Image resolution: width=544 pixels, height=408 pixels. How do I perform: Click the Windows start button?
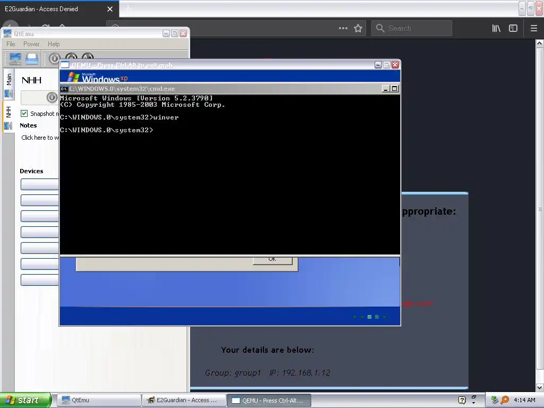[25, 400]
